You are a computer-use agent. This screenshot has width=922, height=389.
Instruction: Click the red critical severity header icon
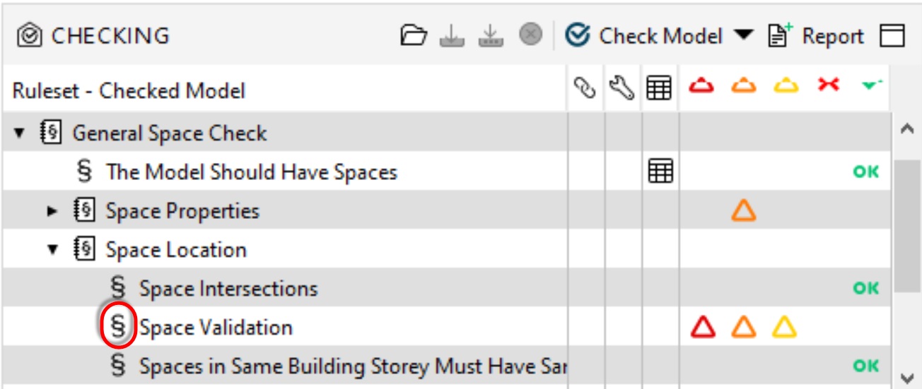click(x=702, y=86)
